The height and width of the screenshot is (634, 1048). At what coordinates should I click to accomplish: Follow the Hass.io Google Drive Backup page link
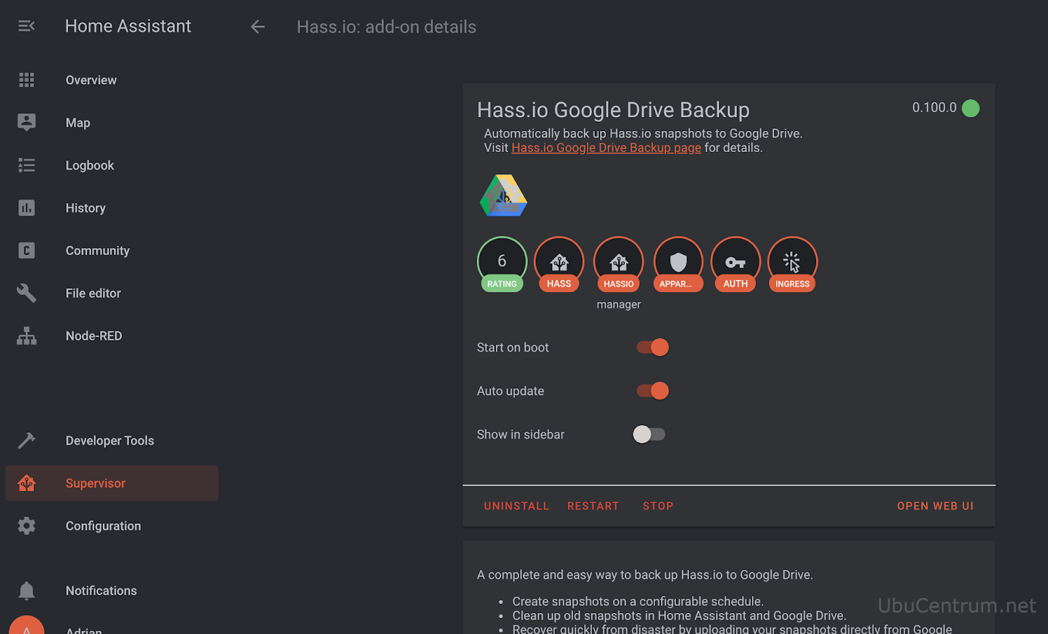[606, 148]
